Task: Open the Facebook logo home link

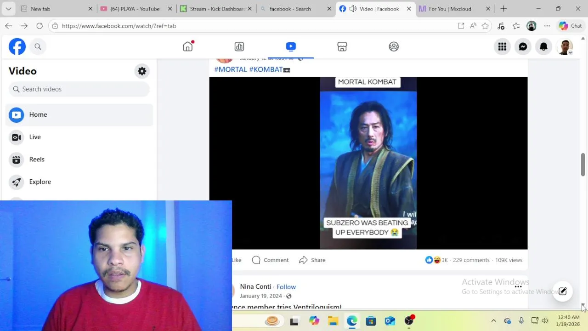Action: (17, 46)
